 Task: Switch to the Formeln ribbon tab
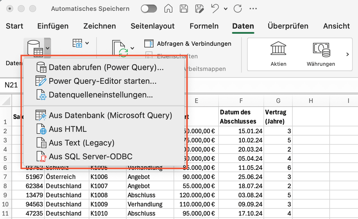point(204,26)
